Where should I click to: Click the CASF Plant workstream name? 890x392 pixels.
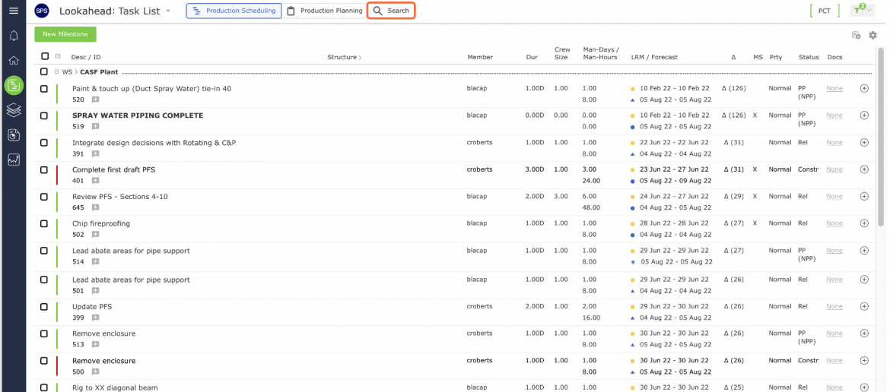pyautogui.click(x=99, y=72)
